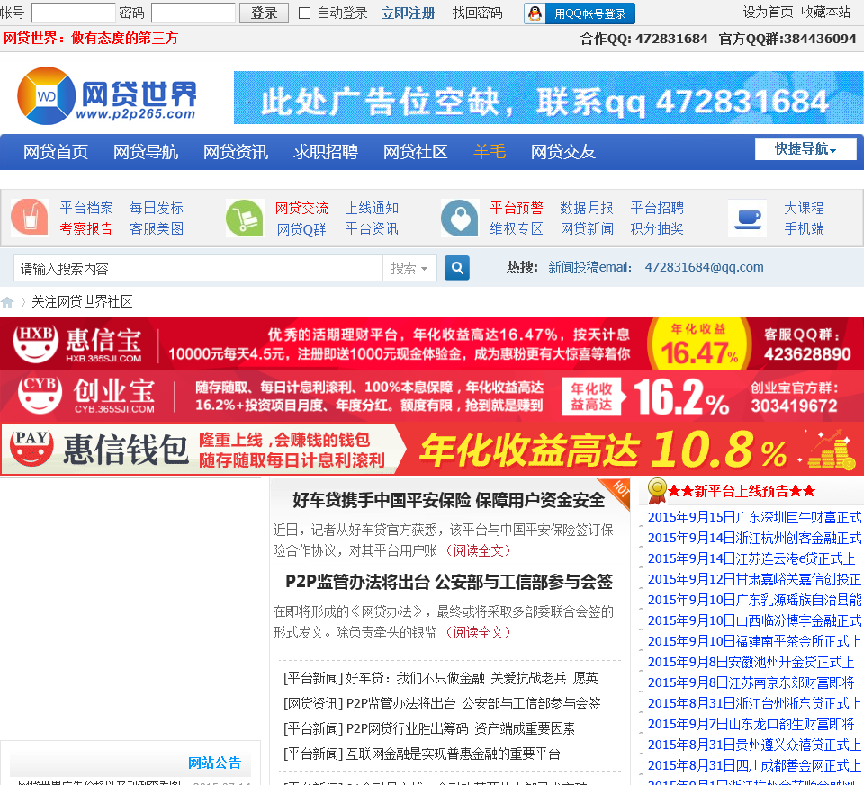Screen dimensions: 864x785
Task: Open 2015年9月12日甘肃嘉峪关嘉信创投 notice
Action: [x=754, y=579]
